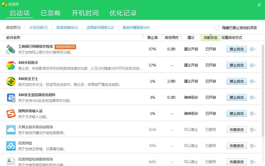Viewport: 265px width, 166px height.
Task: Open the startup mode dropdown for 搜狗拼音输入法
Action: (253, 113)
